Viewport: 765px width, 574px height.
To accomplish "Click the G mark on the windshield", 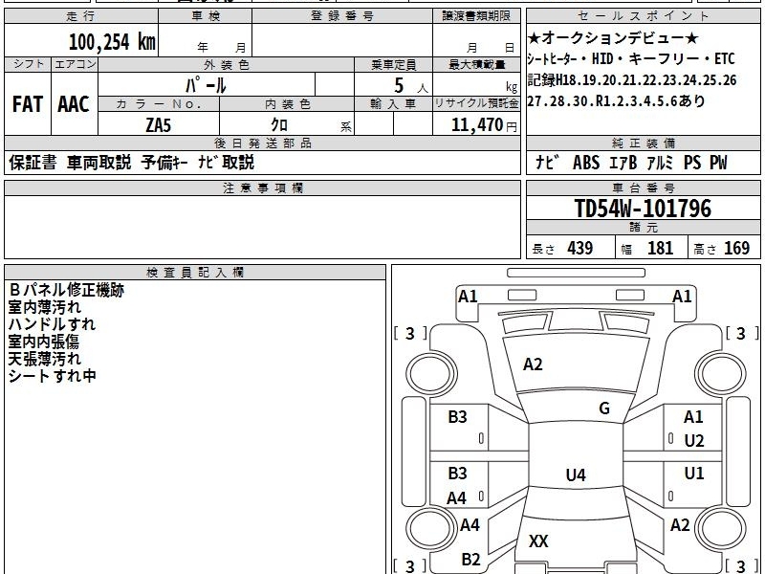I will point(604,408).
